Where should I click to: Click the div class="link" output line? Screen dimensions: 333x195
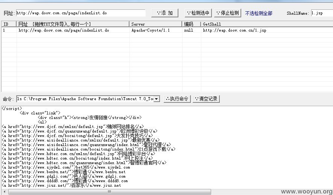tap(40, 113)
